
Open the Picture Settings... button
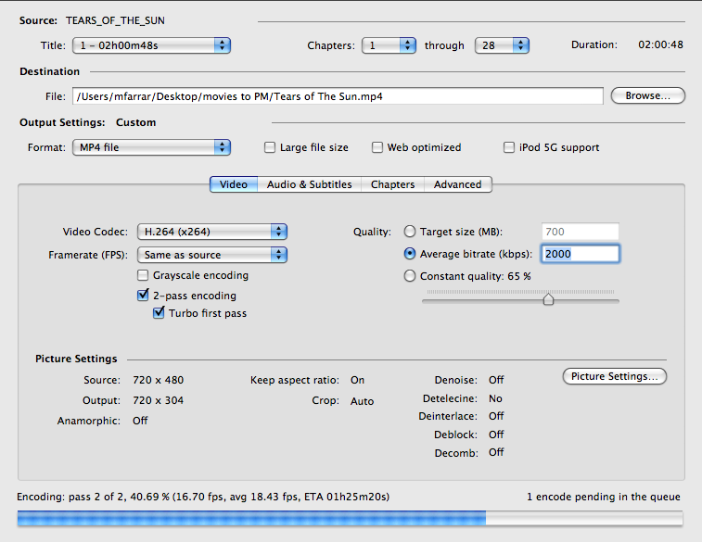point(614,376)
